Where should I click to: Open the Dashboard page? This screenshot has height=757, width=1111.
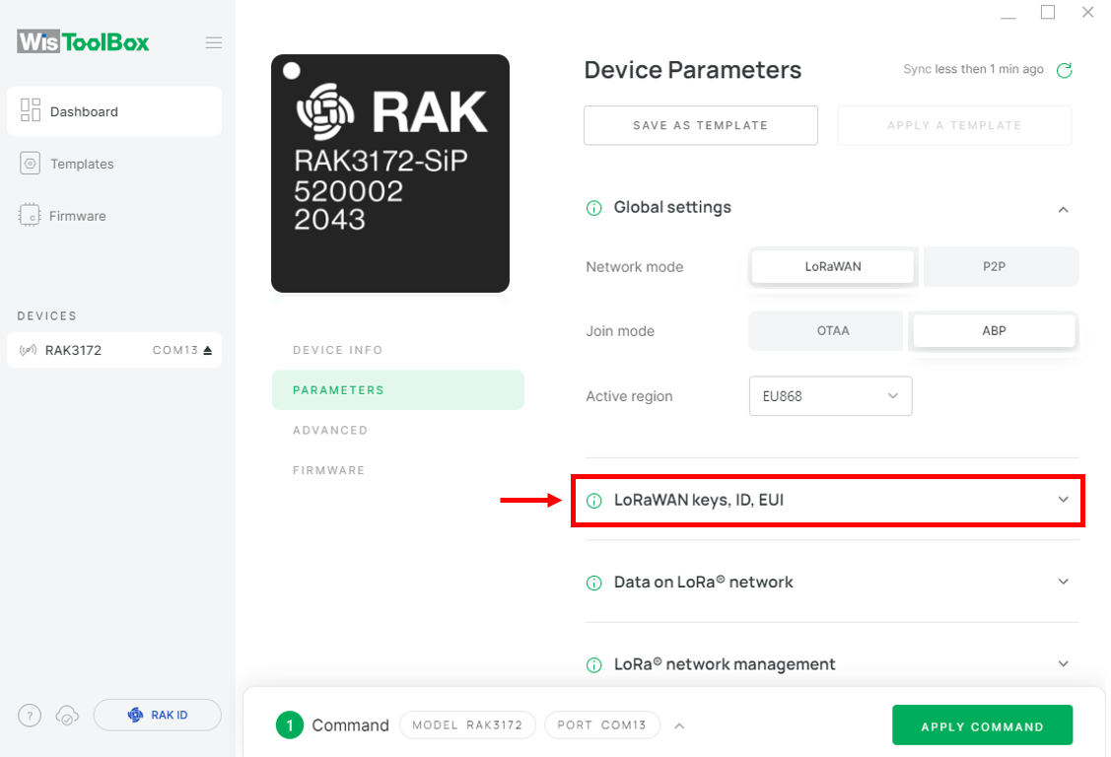[114, 111]
